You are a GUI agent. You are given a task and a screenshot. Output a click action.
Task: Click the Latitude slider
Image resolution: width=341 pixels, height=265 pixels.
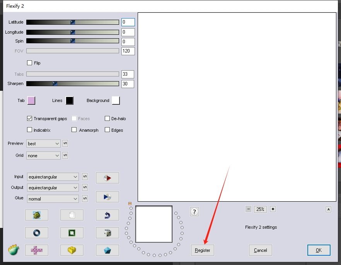(x=73, y=22)
